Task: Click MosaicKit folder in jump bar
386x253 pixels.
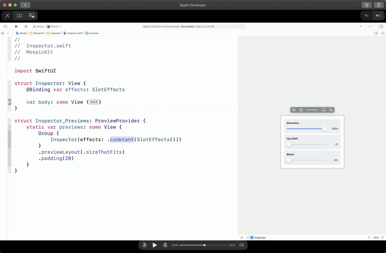Action: pyautogui.click(x=37, y=33)
